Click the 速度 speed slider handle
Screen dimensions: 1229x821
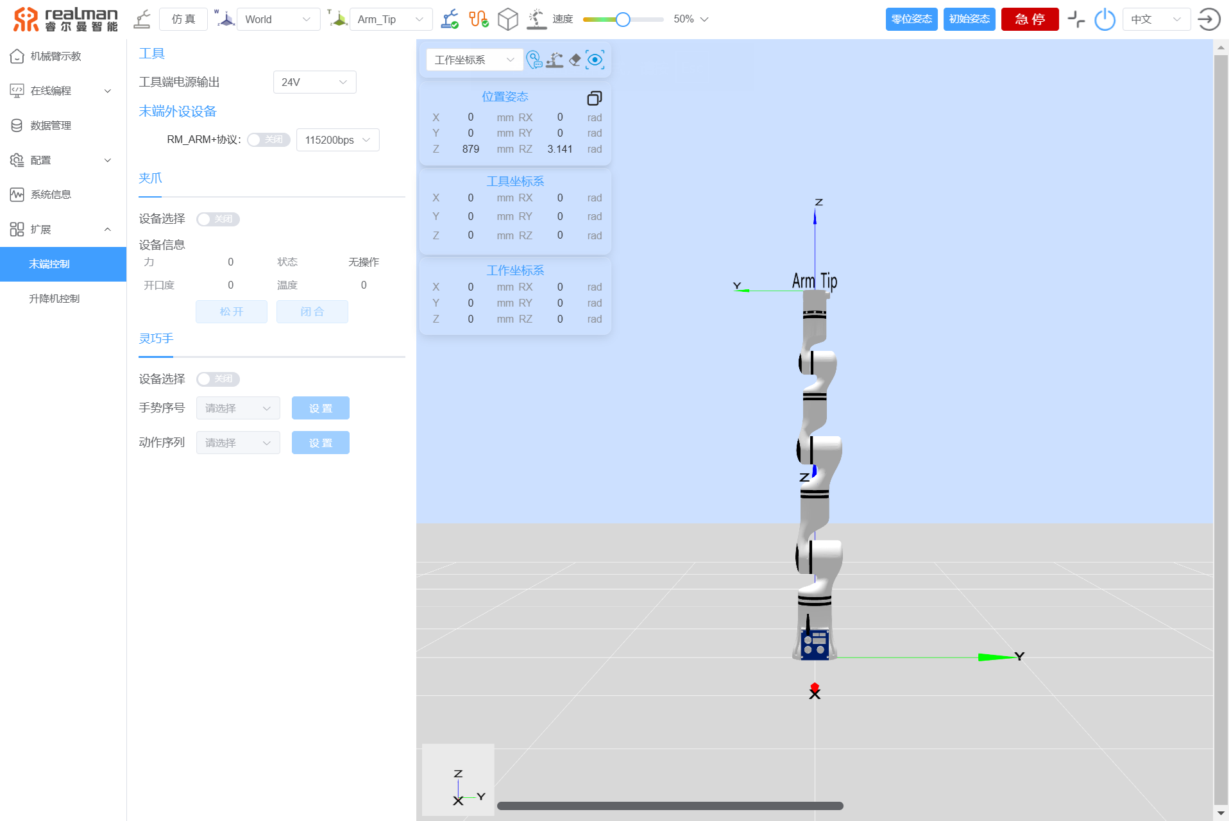tap(622, 19)
